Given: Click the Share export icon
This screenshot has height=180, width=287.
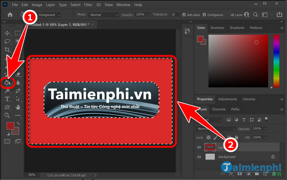Looking at the screenshot, I should [279, 14].
